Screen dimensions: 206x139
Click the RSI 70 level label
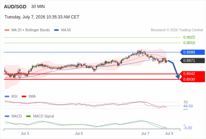click(x=185, y=102)
